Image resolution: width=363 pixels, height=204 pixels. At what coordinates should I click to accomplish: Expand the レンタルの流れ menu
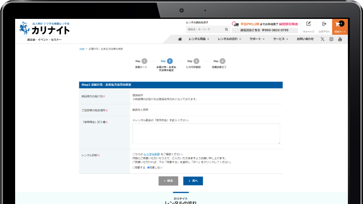(229, 39)
